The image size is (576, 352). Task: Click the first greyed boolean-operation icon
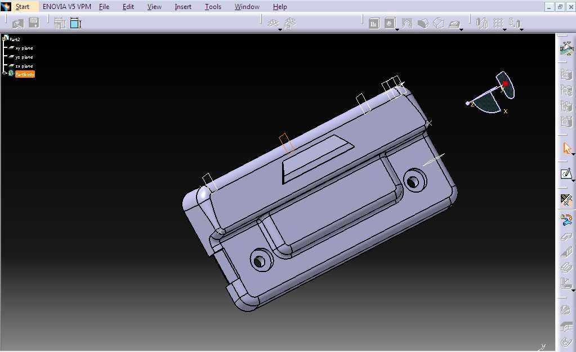click(x=566, y=74)
